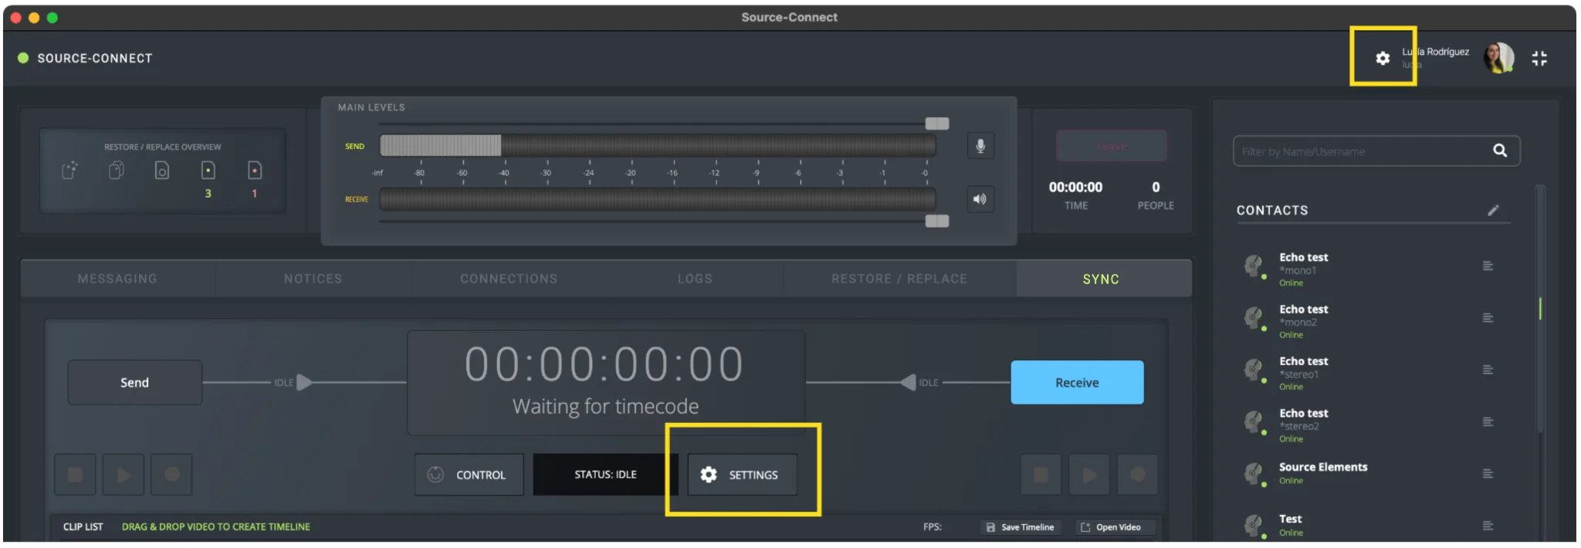Click the avatar of Echo test *mono1

(1254, 266)
